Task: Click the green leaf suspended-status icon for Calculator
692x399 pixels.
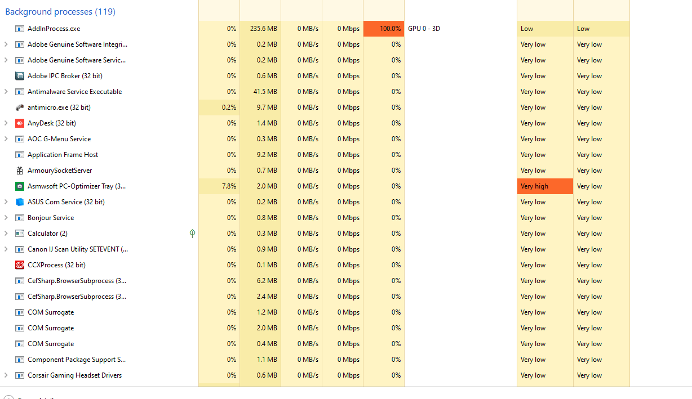Action: point(192,234)
